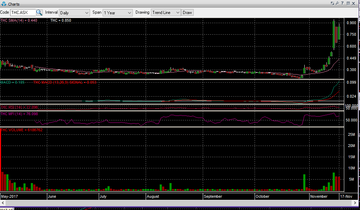The image size is (360, 210).
Task: Open the Drawing dropdown showing Trend Line
Action: coord(166,13)
